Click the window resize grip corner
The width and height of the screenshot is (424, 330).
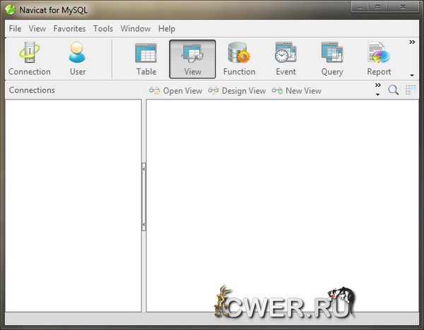coord(415,321)
